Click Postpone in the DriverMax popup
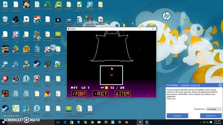 point(177,116)
